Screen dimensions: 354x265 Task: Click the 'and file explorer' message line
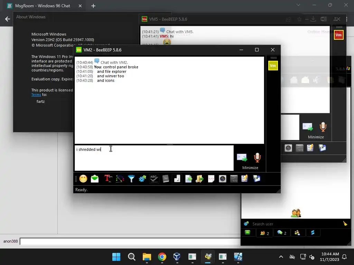[x=112, y=71]
